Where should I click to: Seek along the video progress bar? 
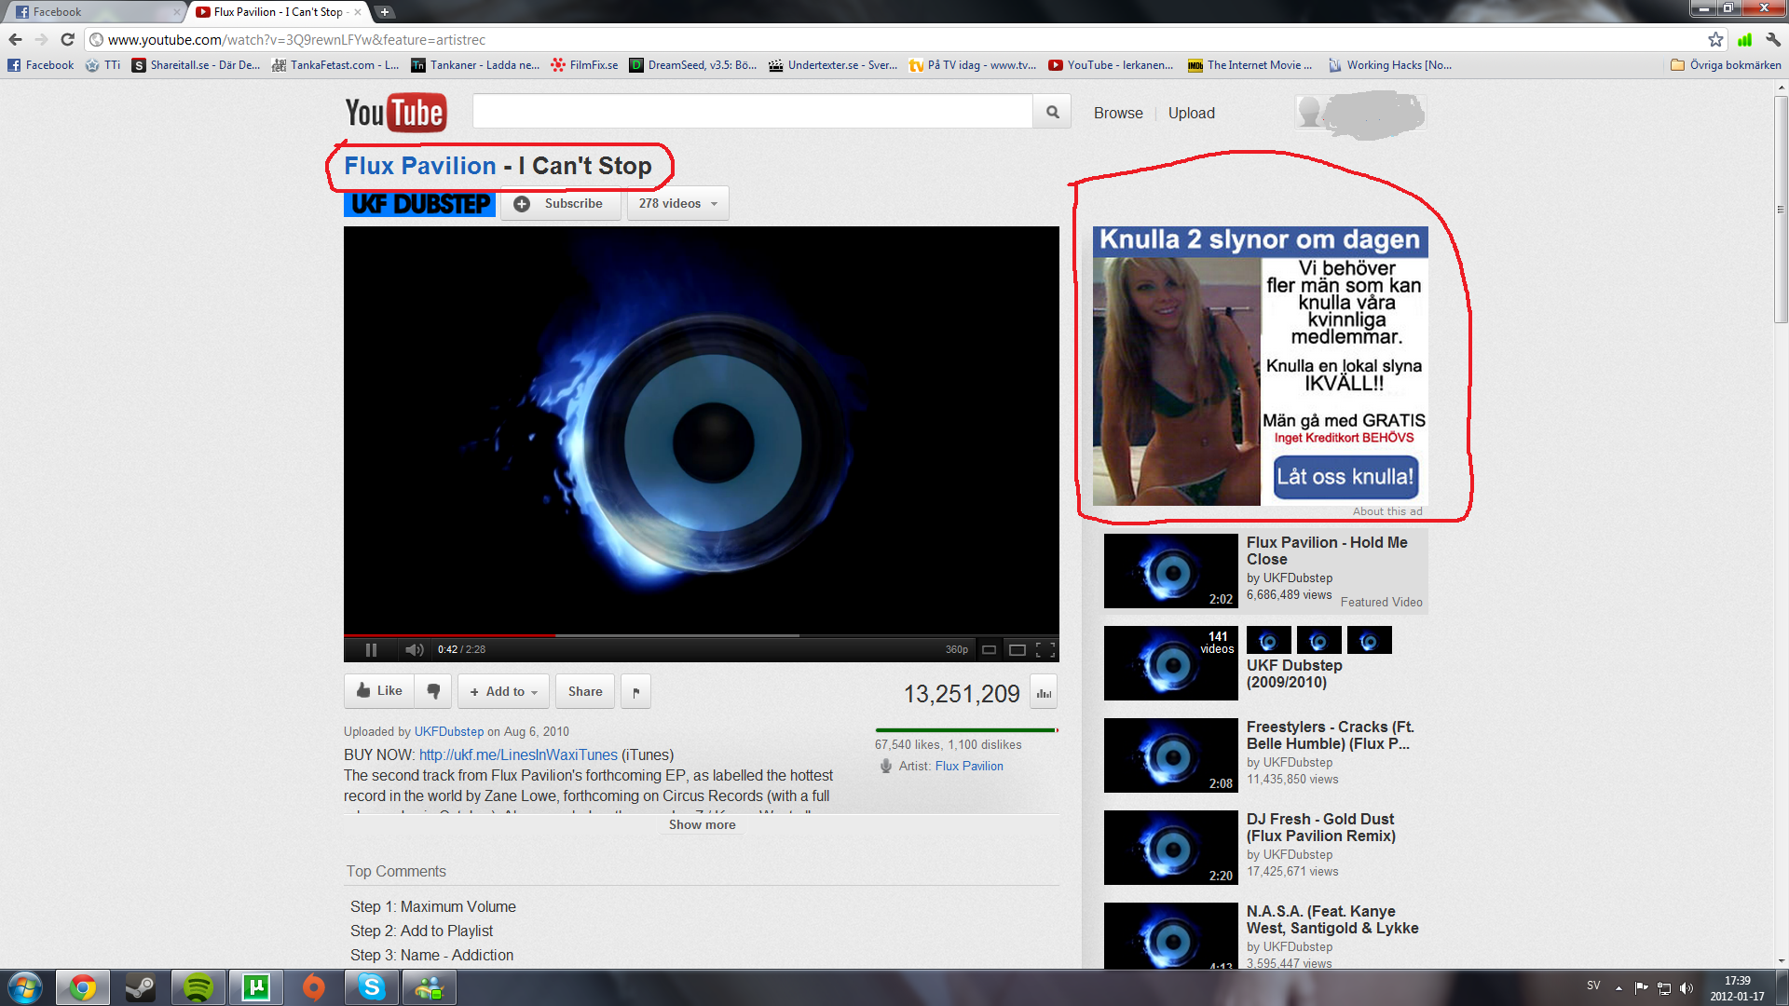pyautogui.click(x=701, y=635)
